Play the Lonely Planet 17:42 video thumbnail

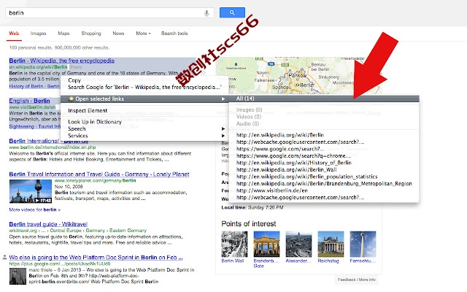(x=31, y=191)
